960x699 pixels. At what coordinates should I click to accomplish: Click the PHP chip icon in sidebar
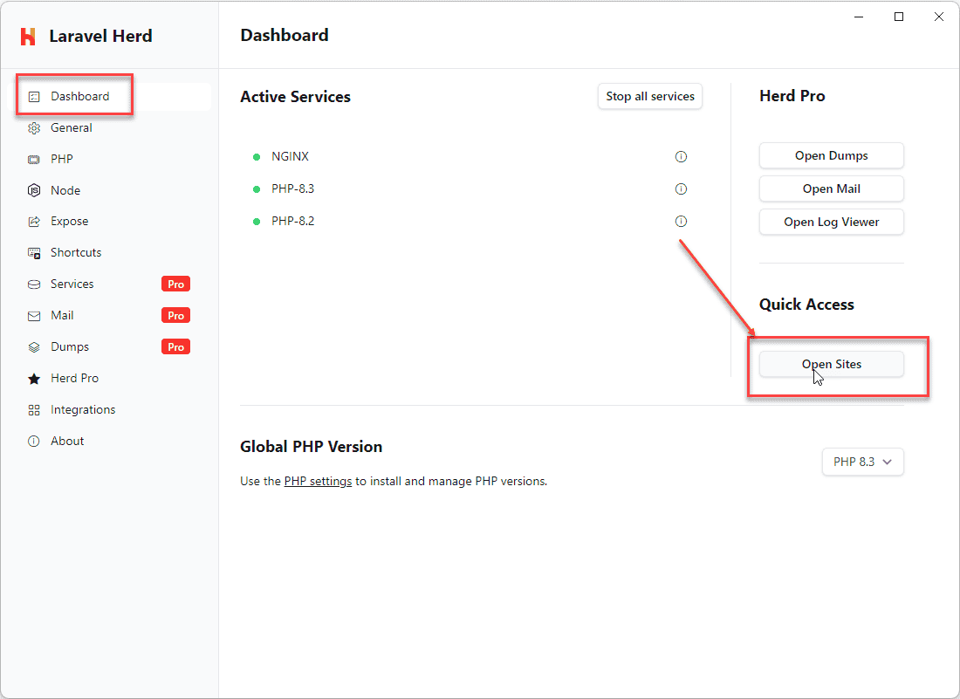point(34,159)
